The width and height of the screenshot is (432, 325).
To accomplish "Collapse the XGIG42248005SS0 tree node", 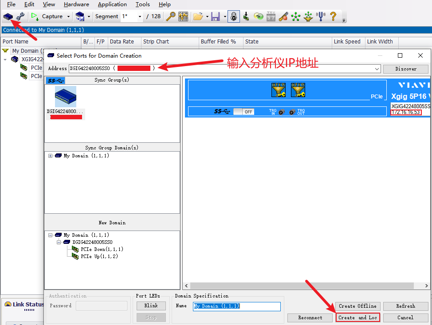I will 59,243.
